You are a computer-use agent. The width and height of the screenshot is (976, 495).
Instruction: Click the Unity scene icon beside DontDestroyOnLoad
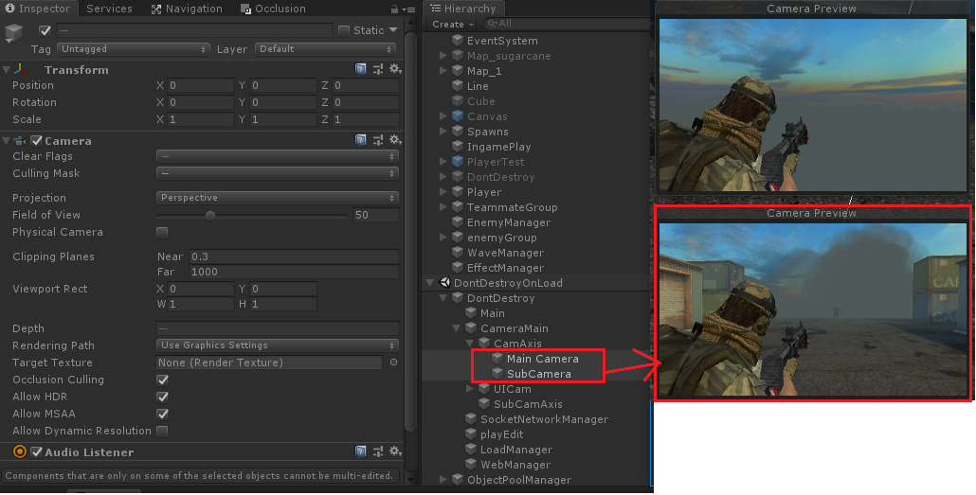coord(444,282)
